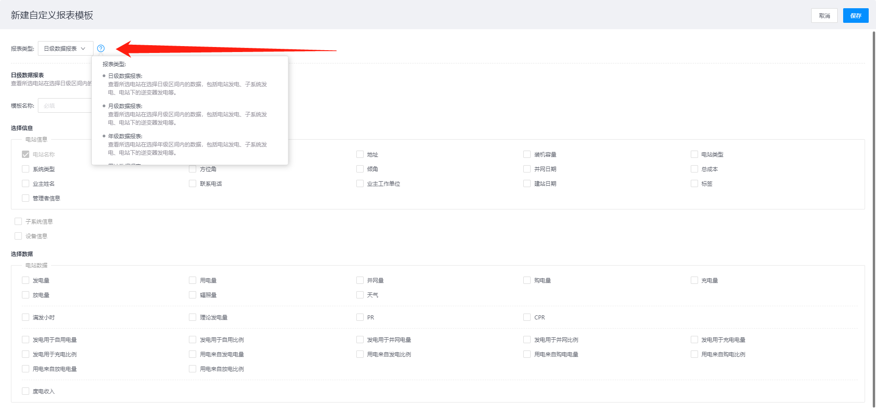
Task: Select the 并网日期 checkbox
Action: [527, 169]
